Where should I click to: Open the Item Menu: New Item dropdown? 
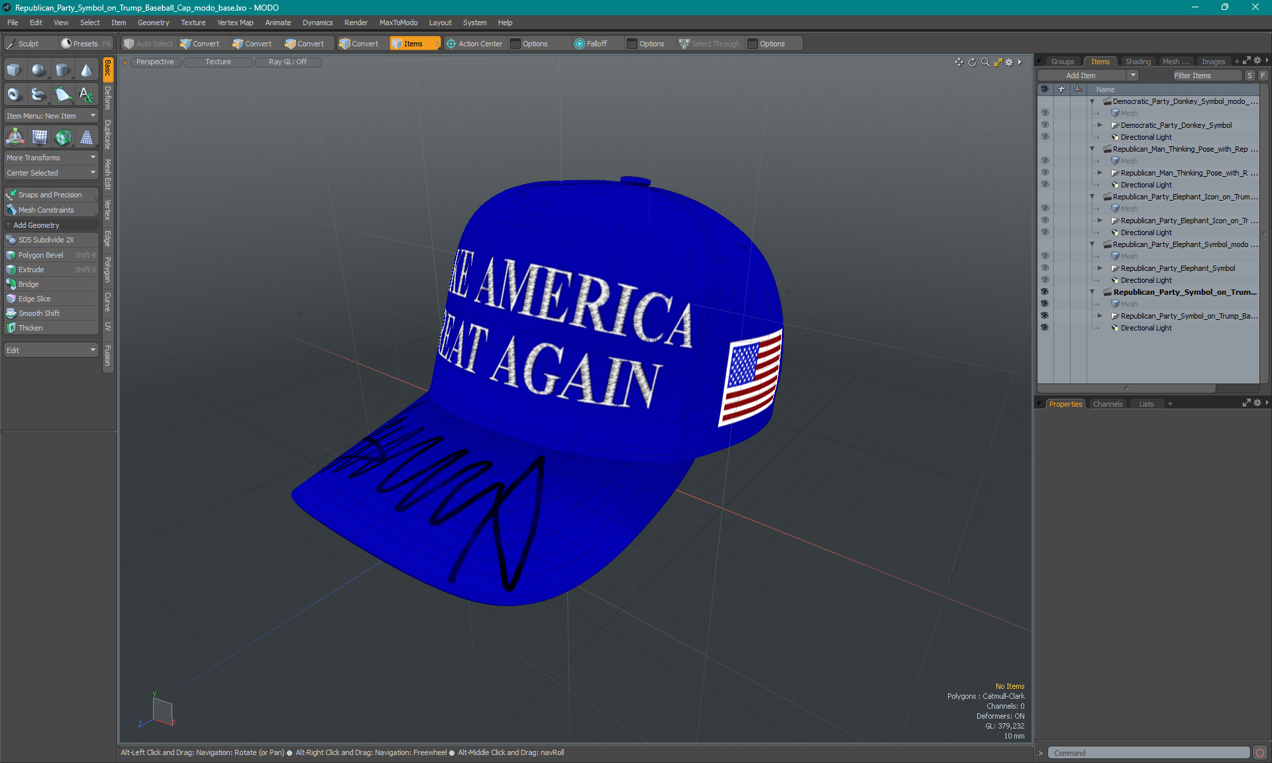pyautogui.click(x=51, y=116)
